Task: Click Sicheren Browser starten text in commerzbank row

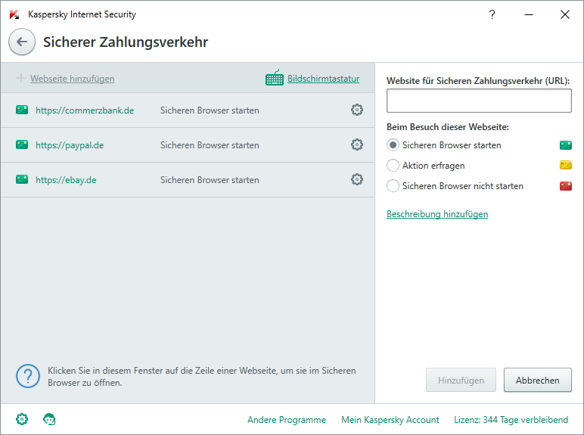Action: tap(210, 110)
